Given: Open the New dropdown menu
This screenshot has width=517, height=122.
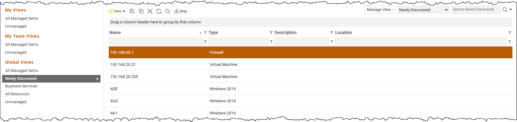Looking at the screenshot, I should tap(117, 11).
